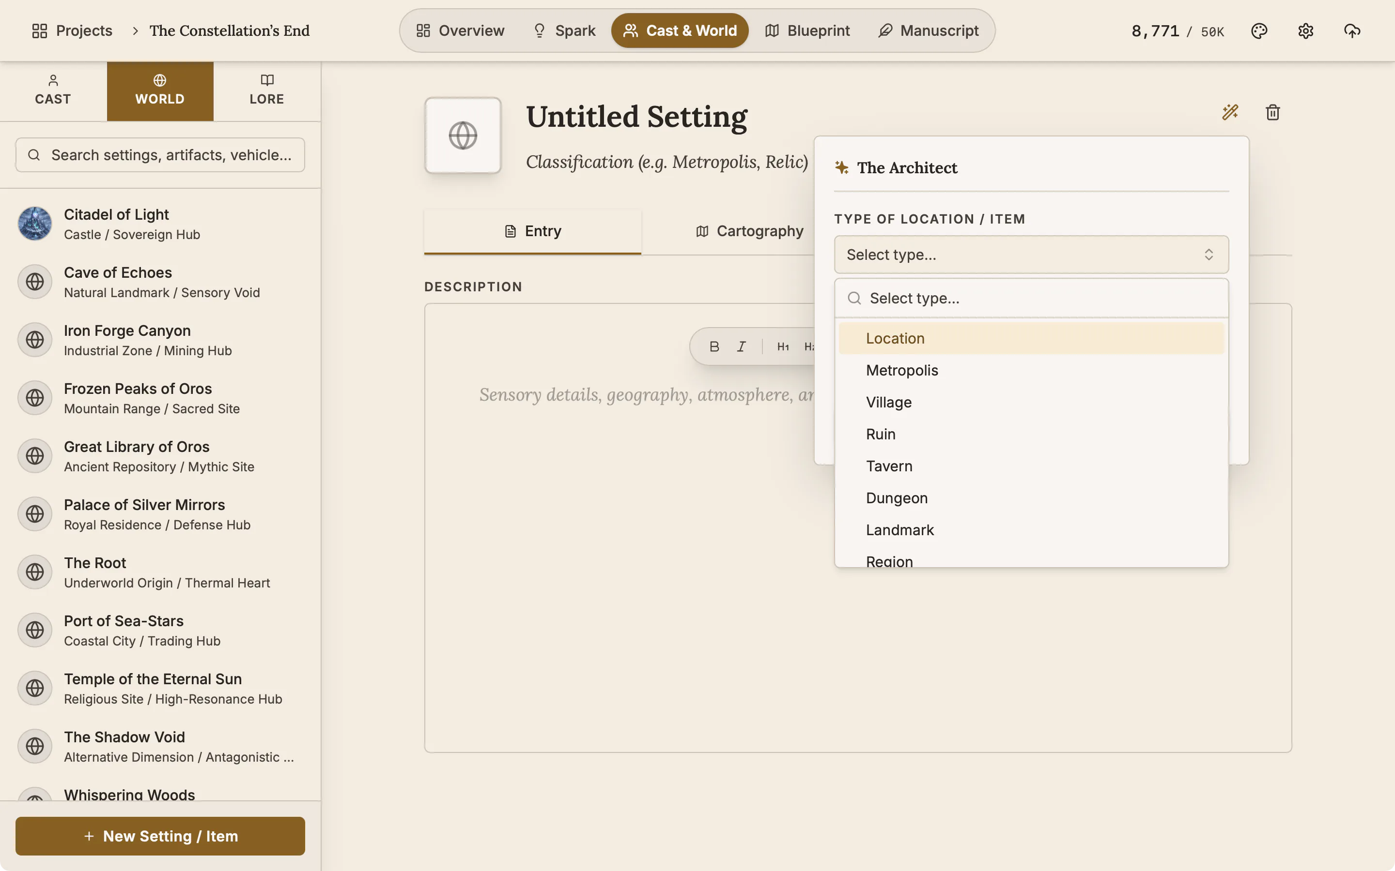Open the Cast & World section
This screenshot has width=1395, height=871.
click(680, 30)
